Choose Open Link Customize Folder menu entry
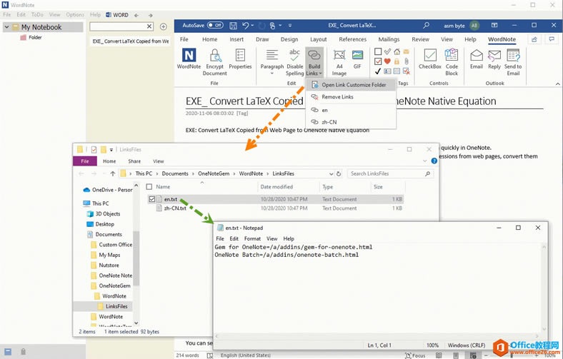The height and width of the screenshot is (359, 563). 354,85
